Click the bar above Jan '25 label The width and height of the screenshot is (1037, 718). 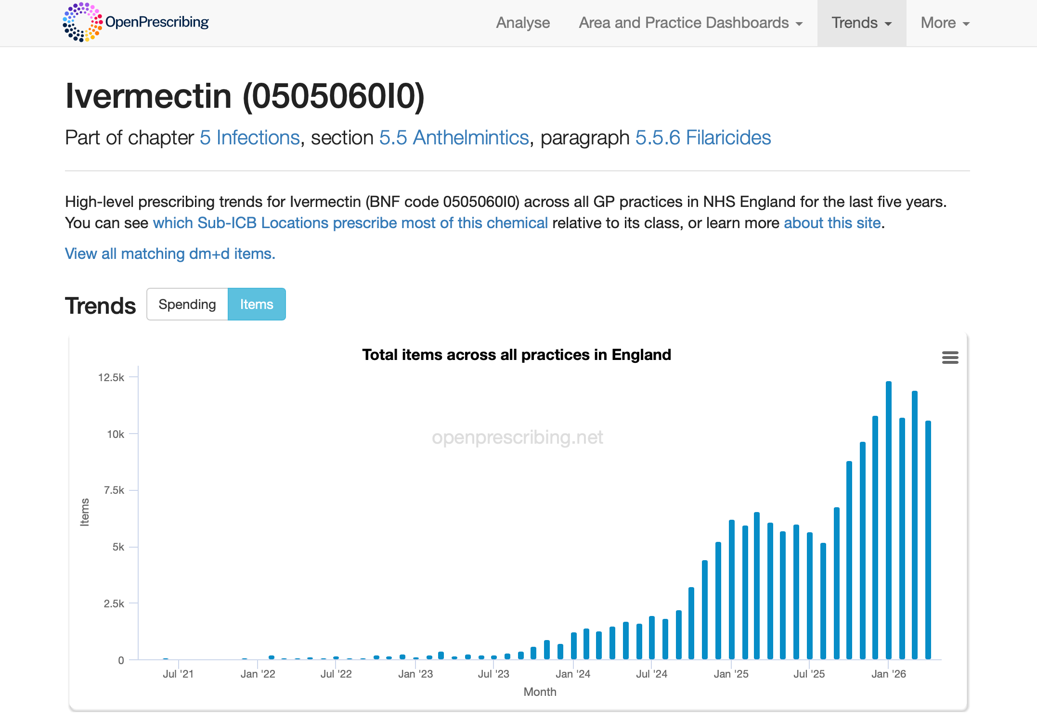click(732, 590)
